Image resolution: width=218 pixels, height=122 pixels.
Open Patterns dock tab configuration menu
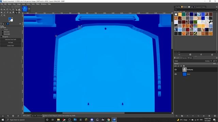click(x=217, y=7)
